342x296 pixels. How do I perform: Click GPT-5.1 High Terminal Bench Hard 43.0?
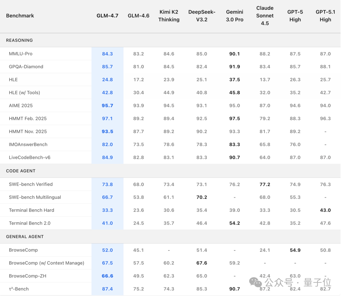click(326, 210)
